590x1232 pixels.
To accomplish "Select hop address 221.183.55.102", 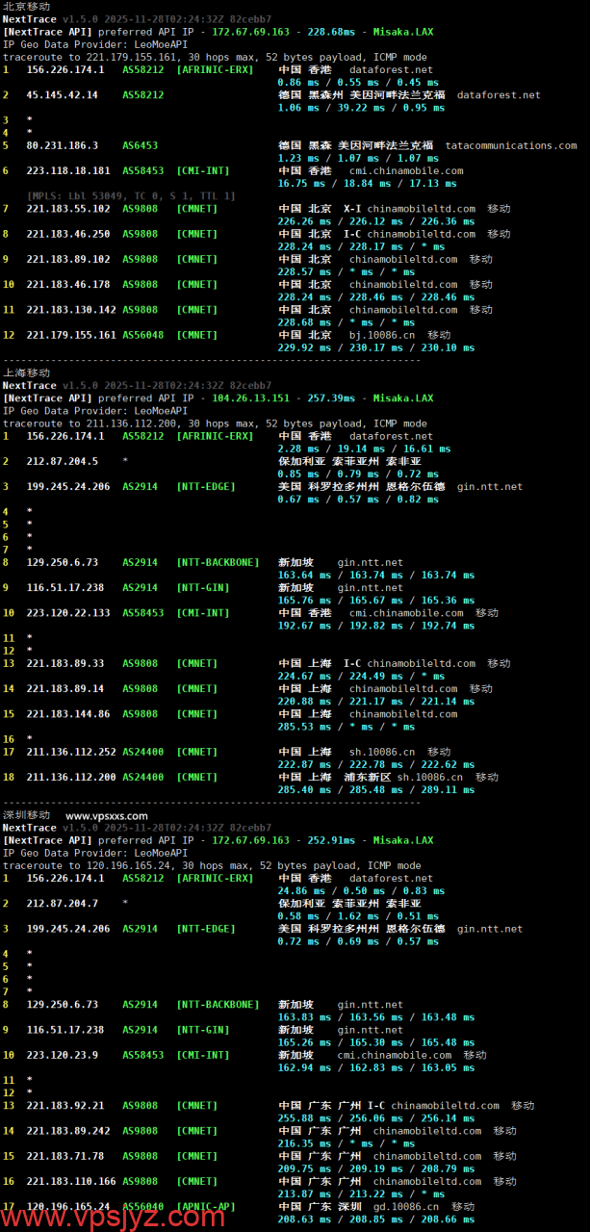I will coord(68,208).
